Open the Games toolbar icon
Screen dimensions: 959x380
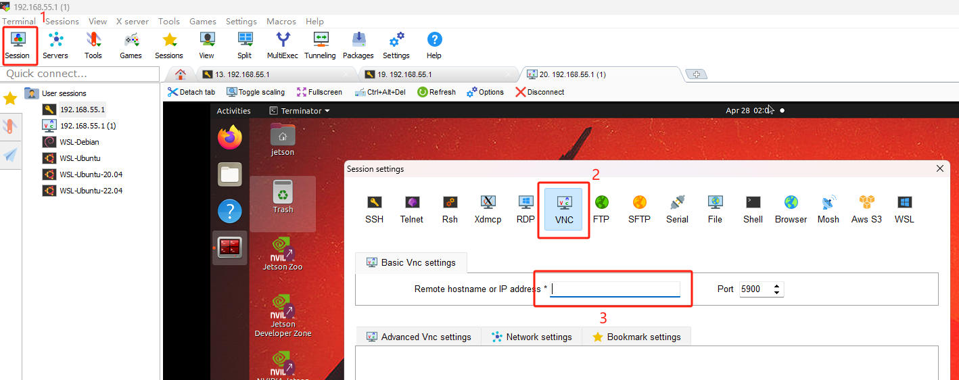pos(131,45)
